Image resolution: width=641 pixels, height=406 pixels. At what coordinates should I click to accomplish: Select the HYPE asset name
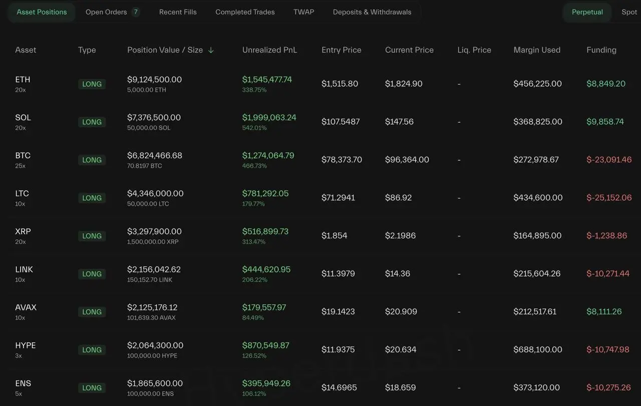[26, 345]
